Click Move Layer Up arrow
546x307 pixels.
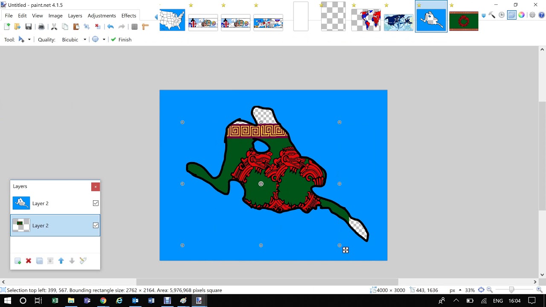click(x=61, y=261)
